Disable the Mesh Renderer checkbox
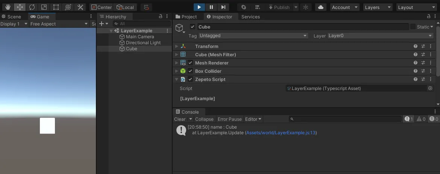 [x=190, y=63]
